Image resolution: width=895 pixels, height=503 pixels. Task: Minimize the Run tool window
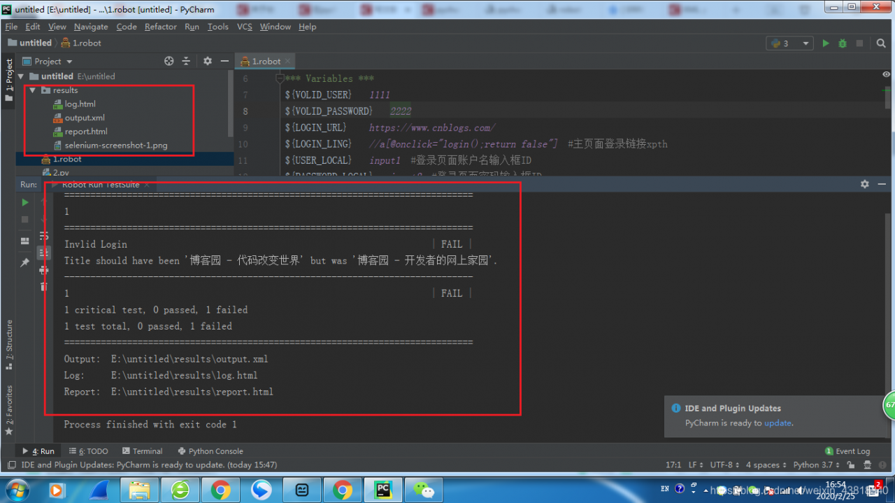coord(882,184)
